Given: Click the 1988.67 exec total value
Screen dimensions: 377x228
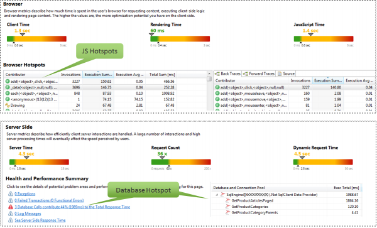Looking at the screenshot, I should pos(352,195).
